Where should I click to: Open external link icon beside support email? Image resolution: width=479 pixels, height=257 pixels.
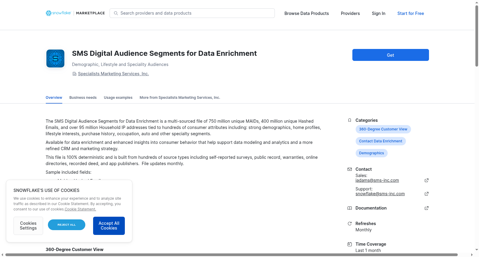(x=427, y=194)
